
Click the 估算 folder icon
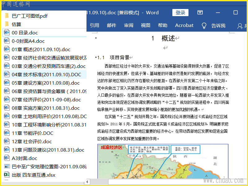[x=7, y=24]
